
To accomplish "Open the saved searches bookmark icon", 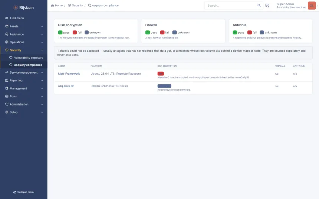I will (267, 6).
